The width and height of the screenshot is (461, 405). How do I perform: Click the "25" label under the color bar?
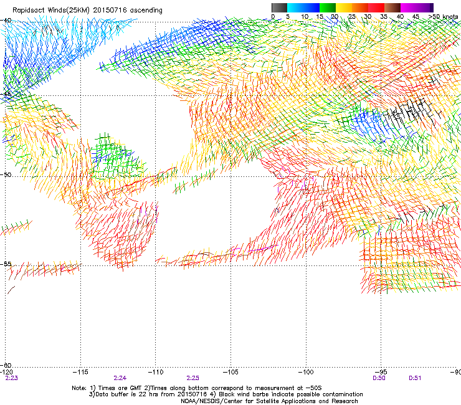[352, 17]
